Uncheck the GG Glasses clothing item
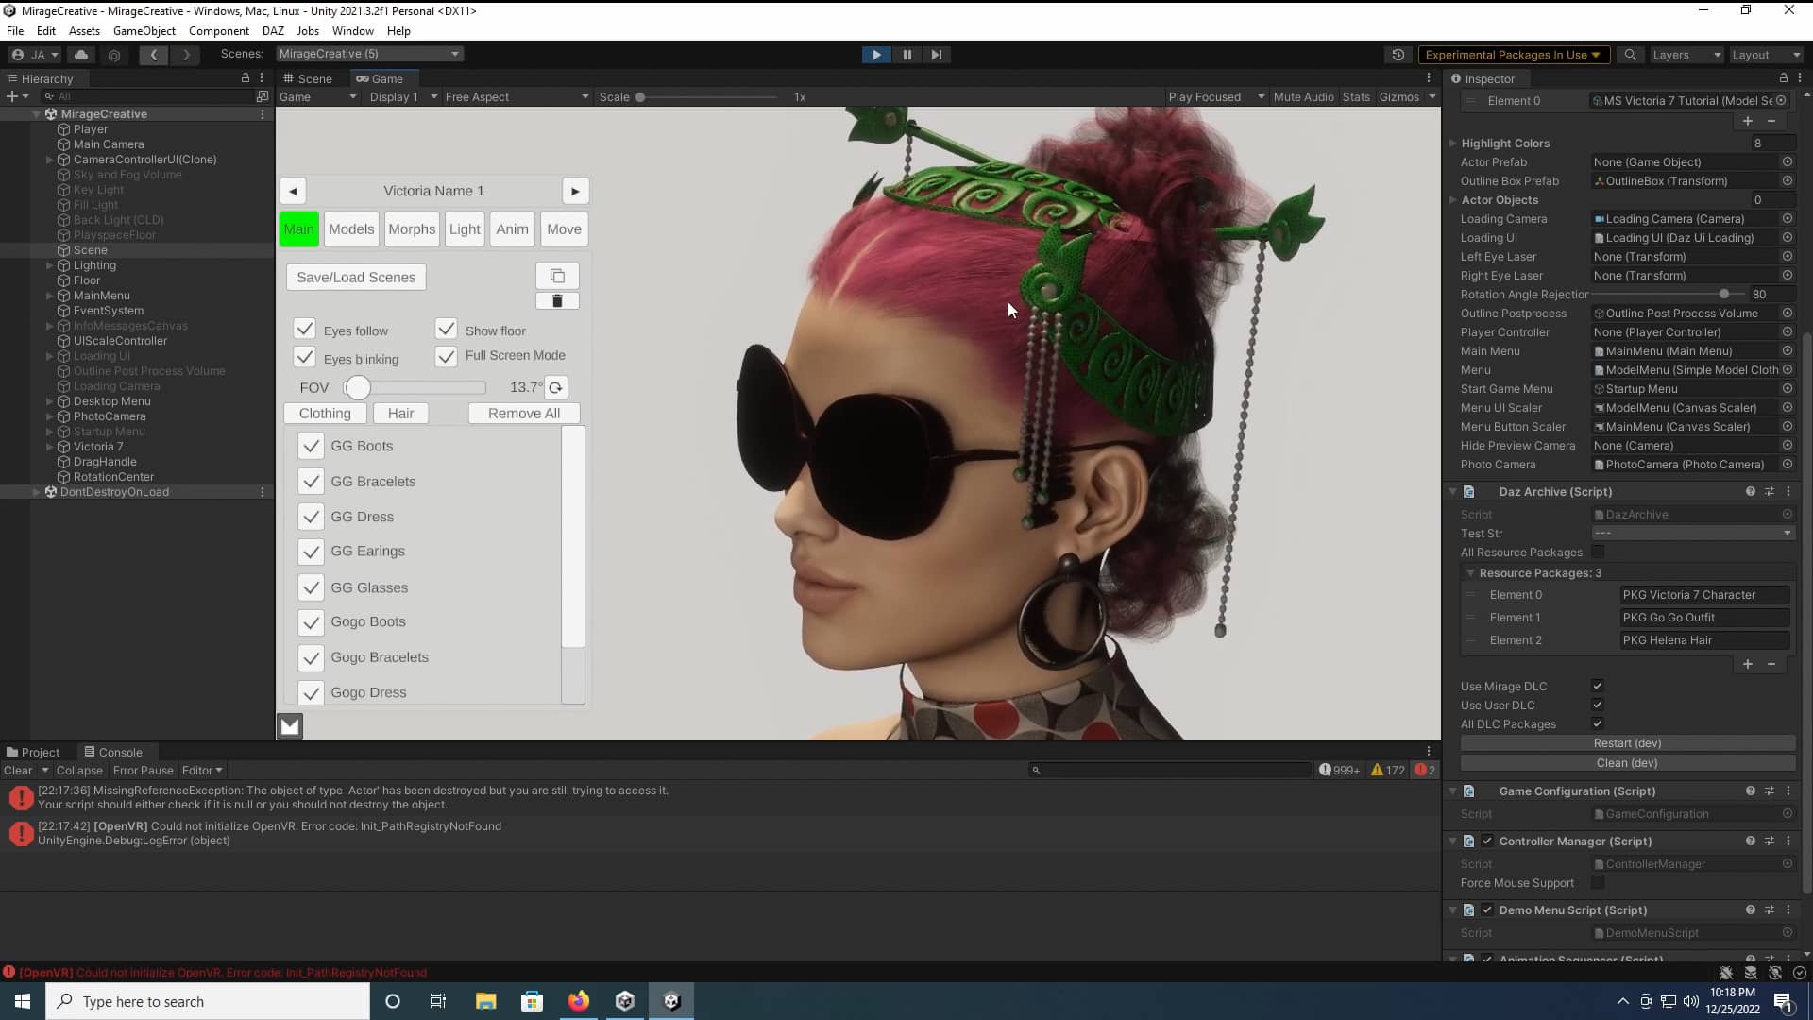The image size is (1813, 1020). [311, 587]
